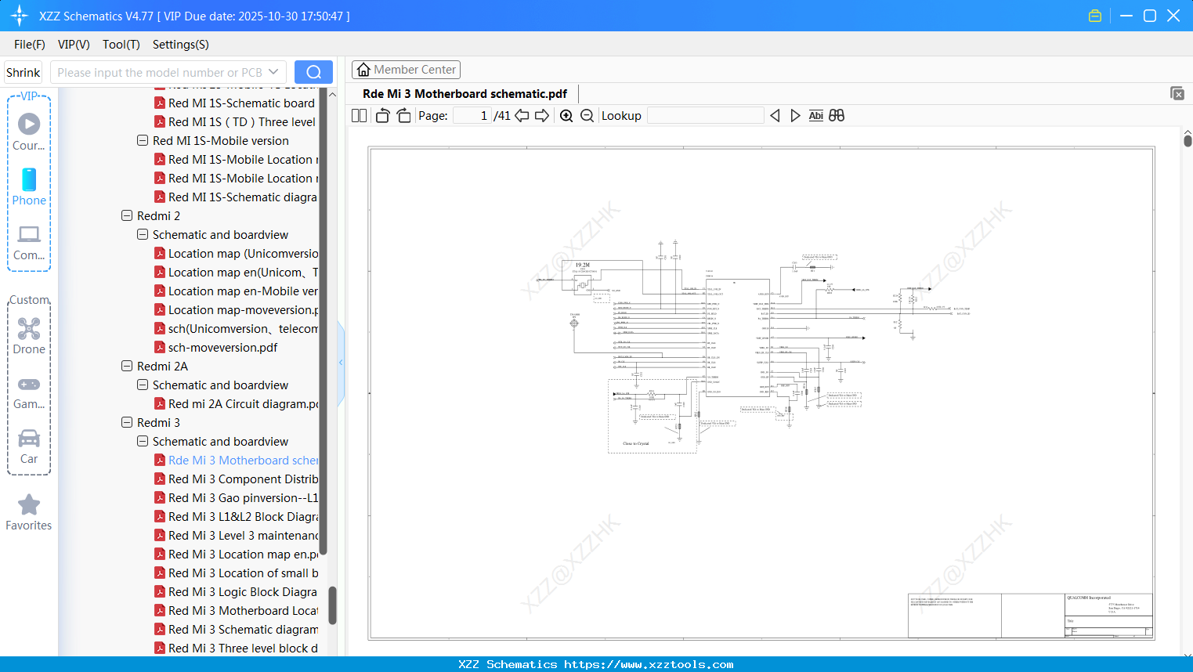Zoom out of the schematic
This screenshot has width=1193, height=672.
(x=587, y=115)
